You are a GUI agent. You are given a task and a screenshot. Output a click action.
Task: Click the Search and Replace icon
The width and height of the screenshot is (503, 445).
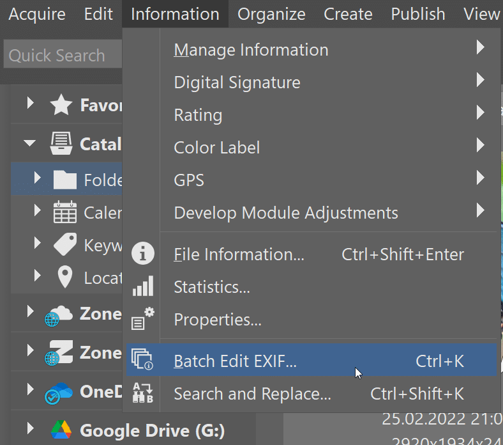[143, 393]
